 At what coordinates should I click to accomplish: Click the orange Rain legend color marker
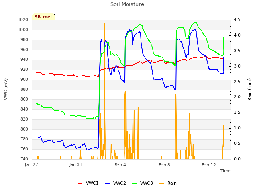162,184
